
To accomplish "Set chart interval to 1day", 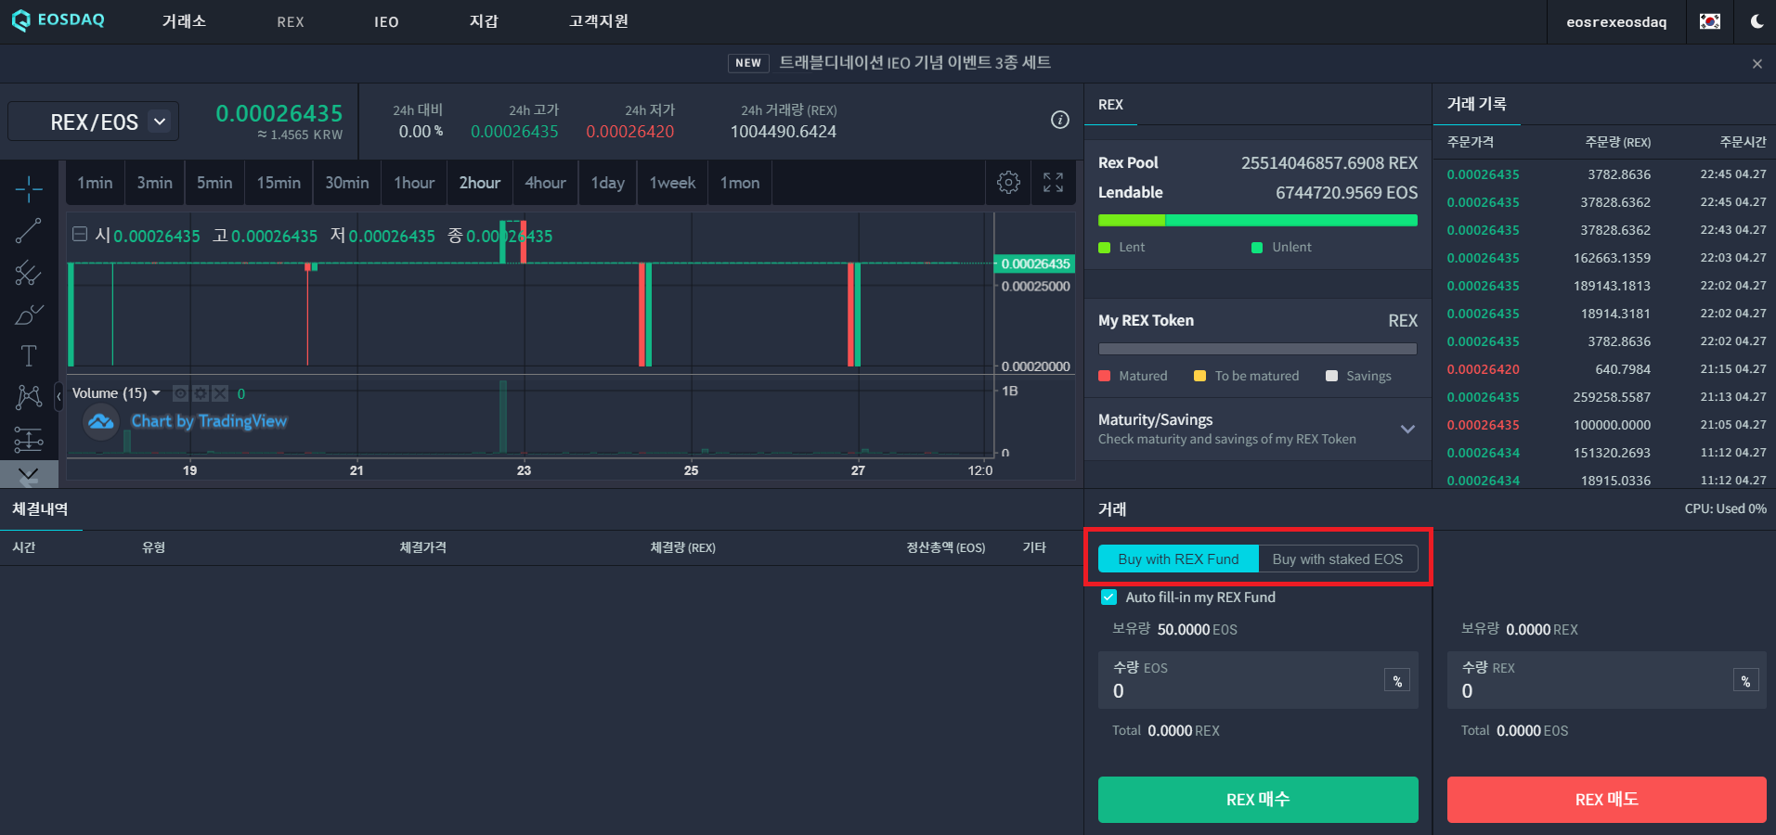I will pyautogui.click(x=608, y=183).
